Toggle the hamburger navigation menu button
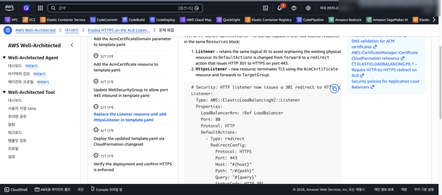Viewport: 442px width, 195px height. [8, 30]
